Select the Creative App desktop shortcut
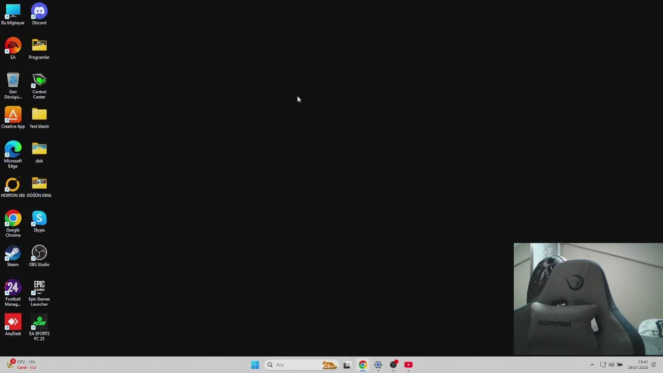663x373 pixels. click(13, 118)
